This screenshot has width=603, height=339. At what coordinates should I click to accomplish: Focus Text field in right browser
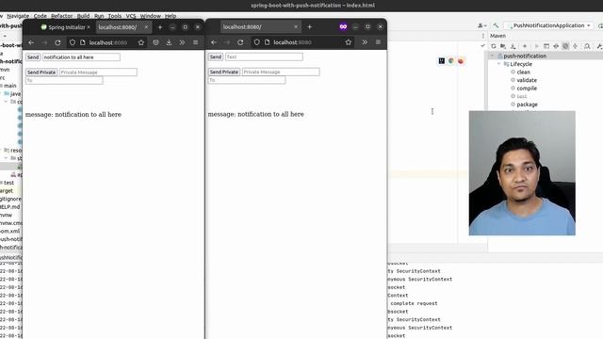point(264,56)
